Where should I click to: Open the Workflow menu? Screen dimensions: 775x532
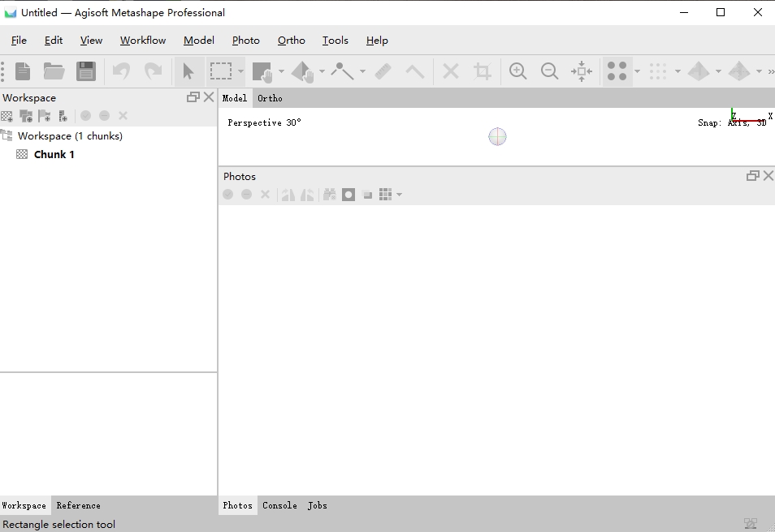143,41
